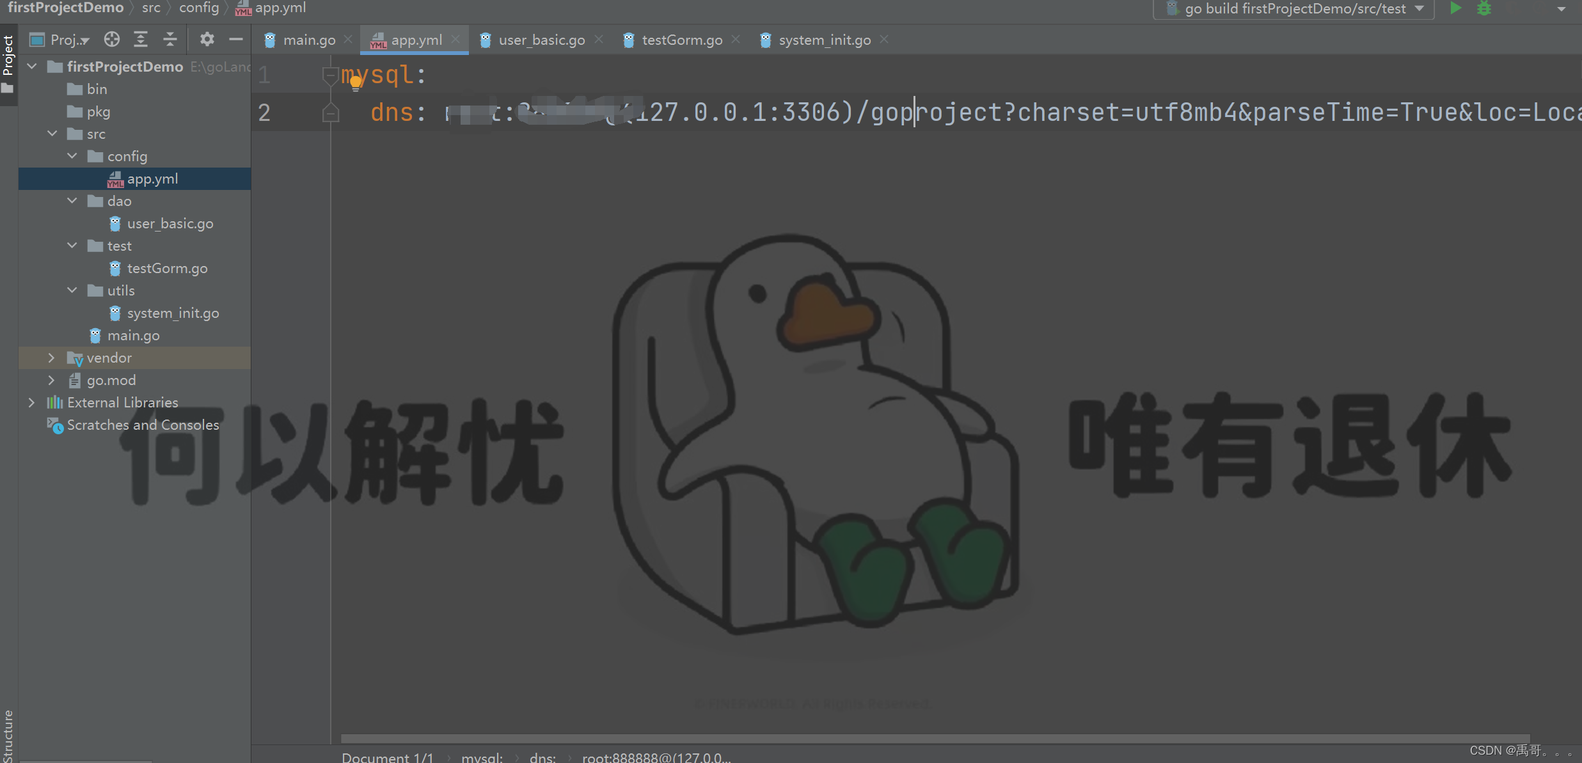Click the Run green play button
Viewport: 1582px width, 763px height.
pyautogui.click(x=1455, y=8)
